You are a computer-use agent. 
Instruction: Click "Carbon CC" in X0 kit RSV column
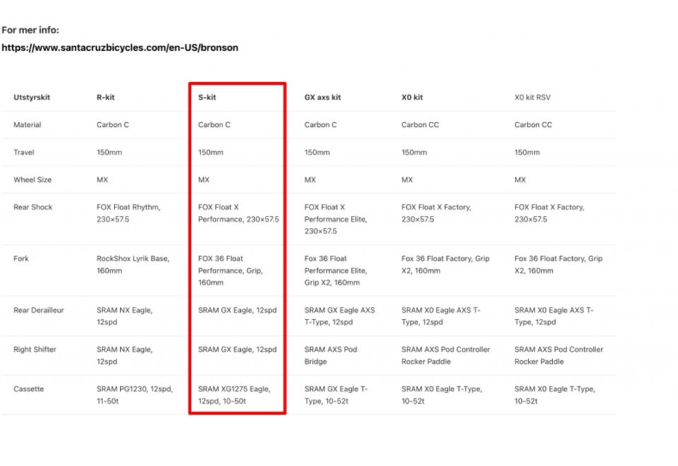pos(533,125)
